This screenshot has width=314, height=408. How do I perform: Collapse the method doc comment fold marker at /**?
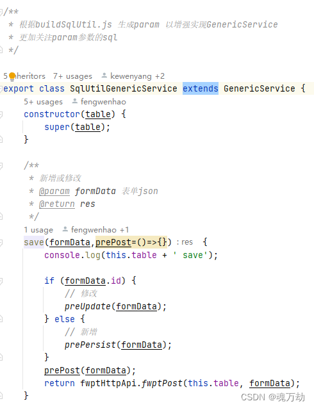[1, 165]
